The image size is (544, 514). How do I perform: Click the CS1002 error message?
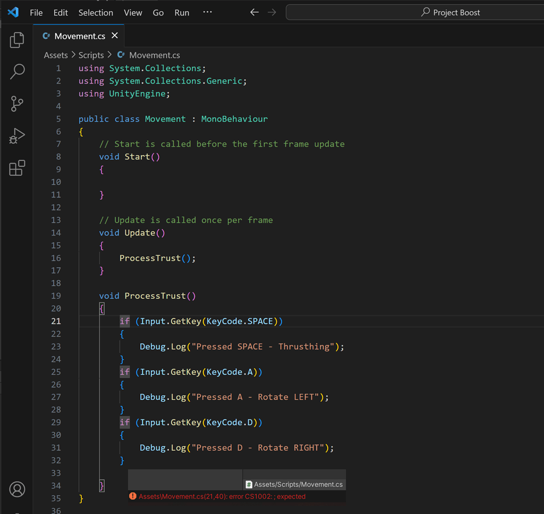click(222, 496)
